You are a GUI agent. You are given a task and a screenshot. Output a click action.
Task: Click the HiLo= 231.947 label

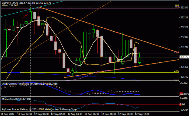(10, 5)
